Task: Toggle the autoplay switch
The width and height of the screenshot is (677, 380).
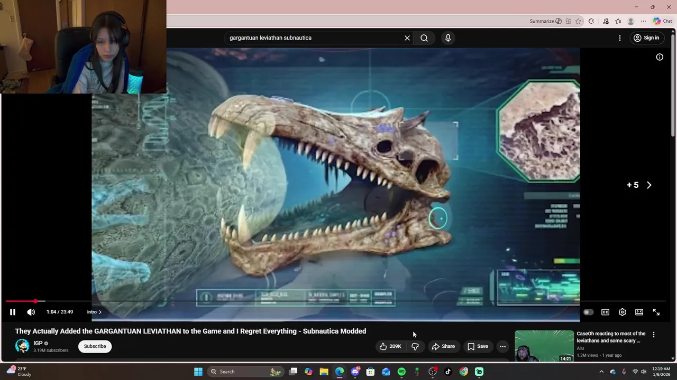Action: (588, 312)
